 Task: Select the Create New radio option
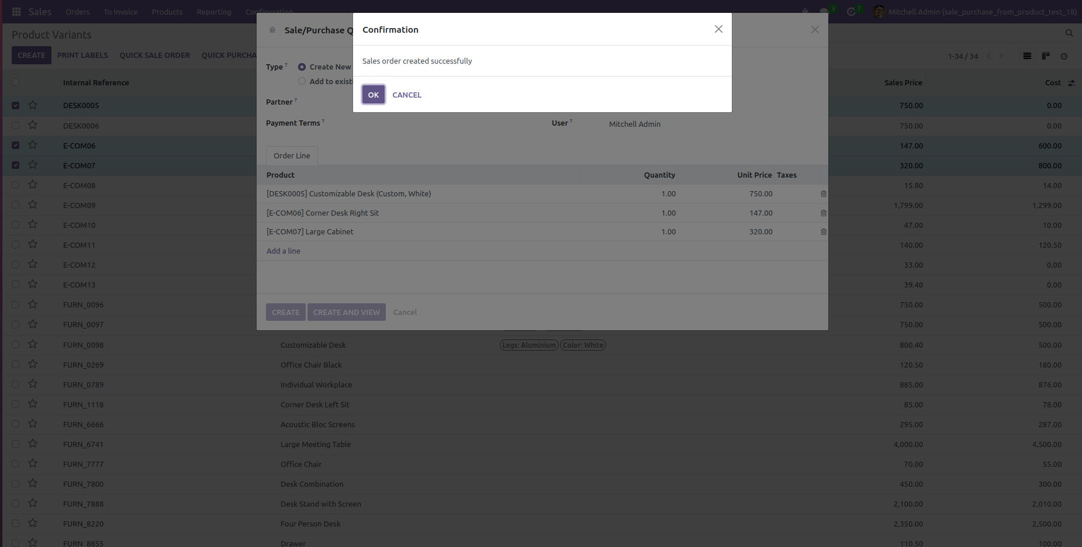tap(302, 67)
